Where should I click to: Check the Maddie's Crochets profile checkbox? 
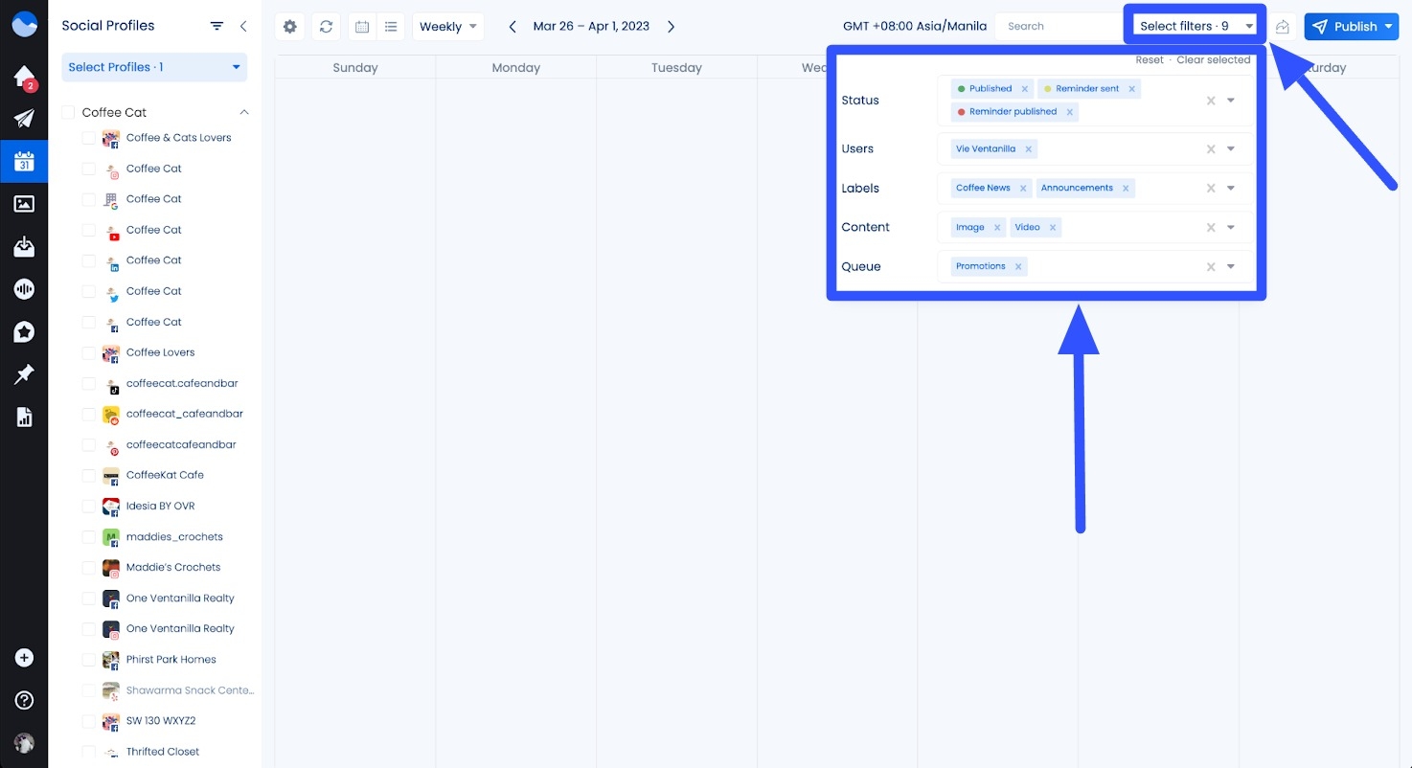click(x=88, y=567)
